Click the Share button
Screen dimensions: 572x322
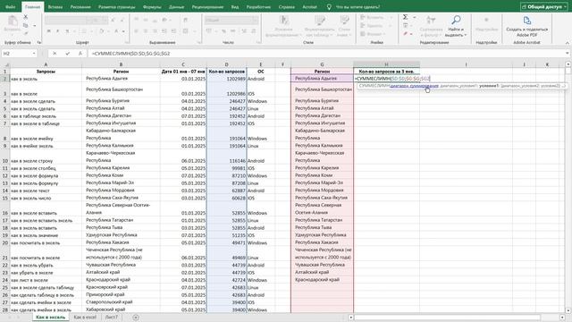coord(544,6)
